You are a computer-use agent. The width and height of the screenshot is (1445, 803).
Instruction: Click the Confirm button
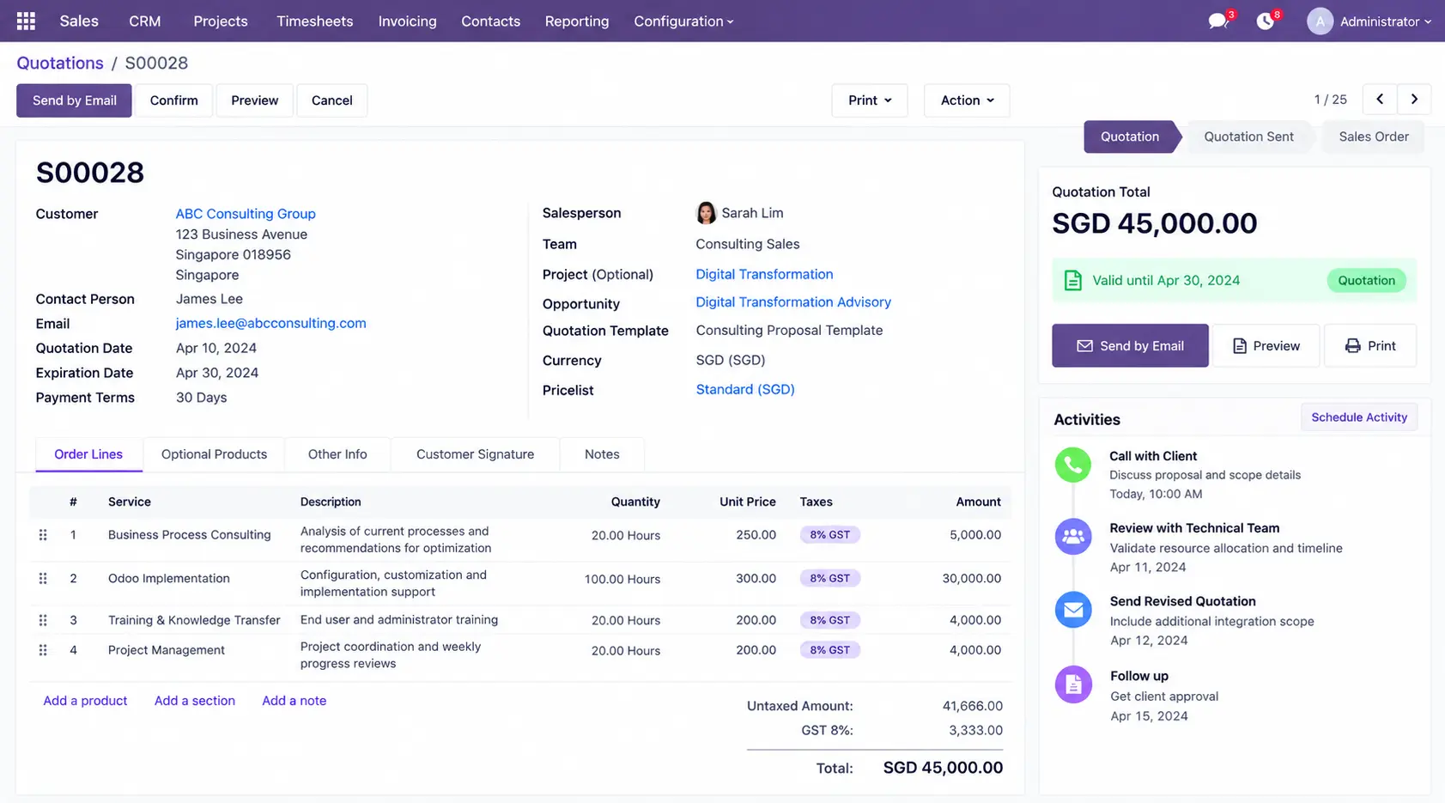tap(174, 100)
